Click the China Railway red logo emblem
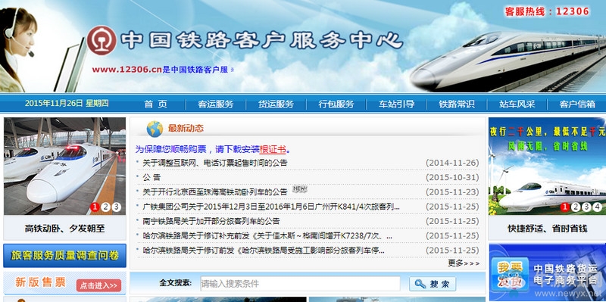Screen dimensions: 606x302 [x=102, y=41]
